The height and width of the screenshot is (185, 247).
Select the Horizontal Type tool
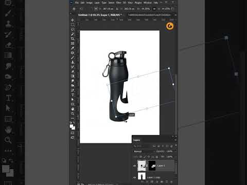(x=73, y=95)
